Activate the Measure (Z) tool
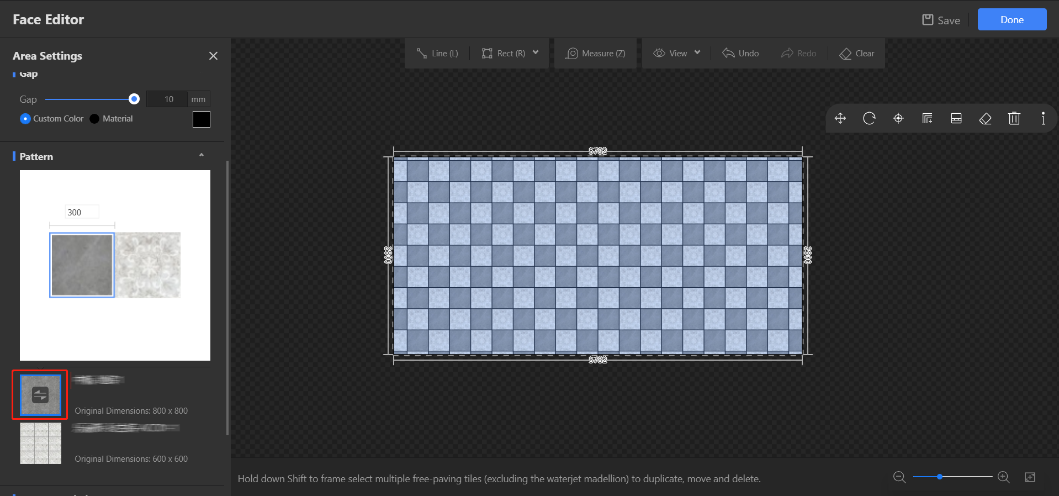The image size is (1059, 496). coord(596,54)
